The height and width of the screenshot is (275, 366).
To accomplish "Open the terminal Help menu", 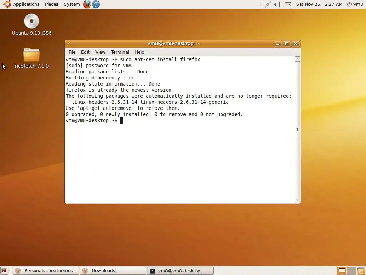I will tap(139, 52).
